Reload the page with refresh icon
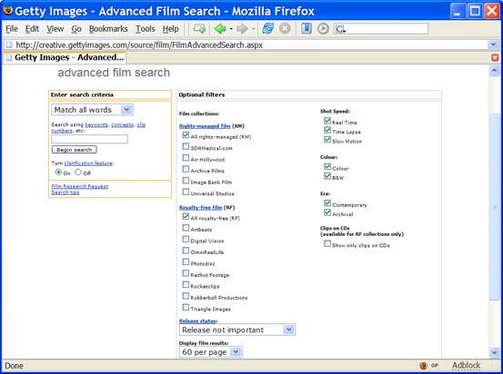503x374 pixels. tap(267, 29)
